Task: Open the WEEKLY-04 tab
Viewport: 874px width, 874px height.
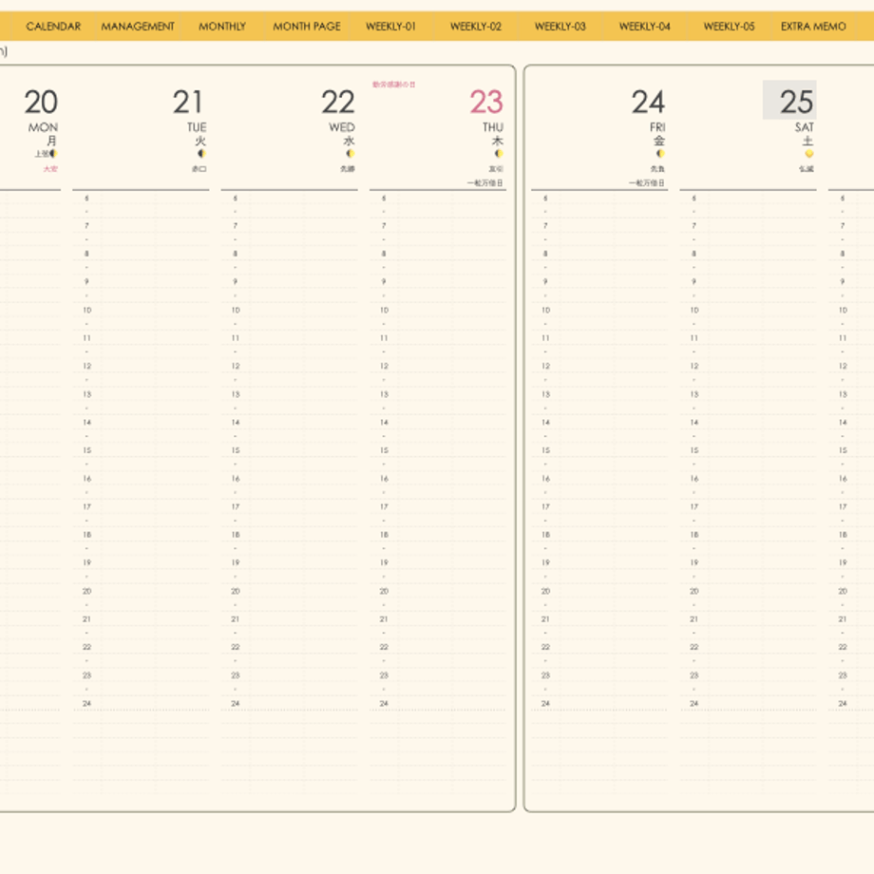Action: tap(644, 27)
